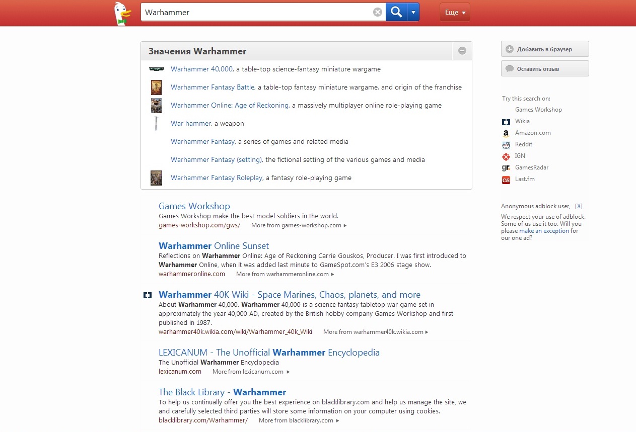This screenshot has width=636, height=432.
Task: Open the dropdown arrow beside the search button
Action: point(413,12)
